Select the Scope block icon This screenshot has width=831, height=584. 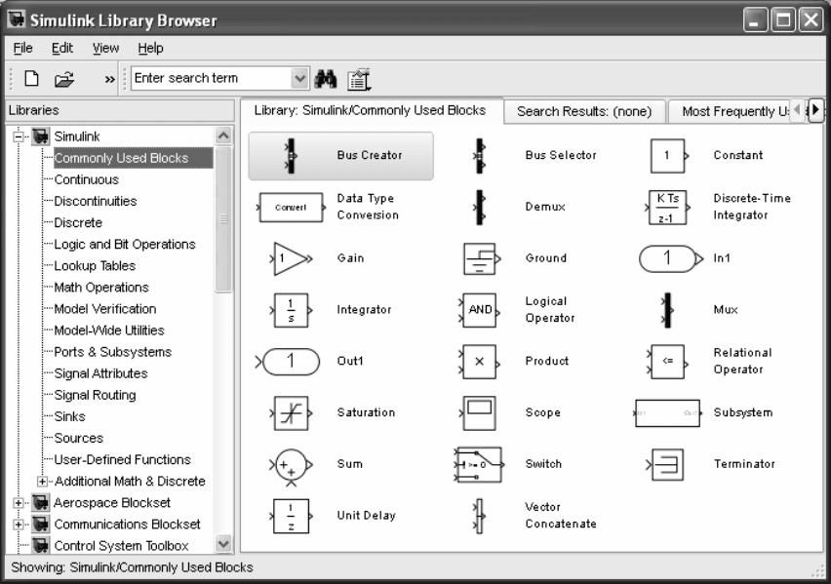coord(480,412)
